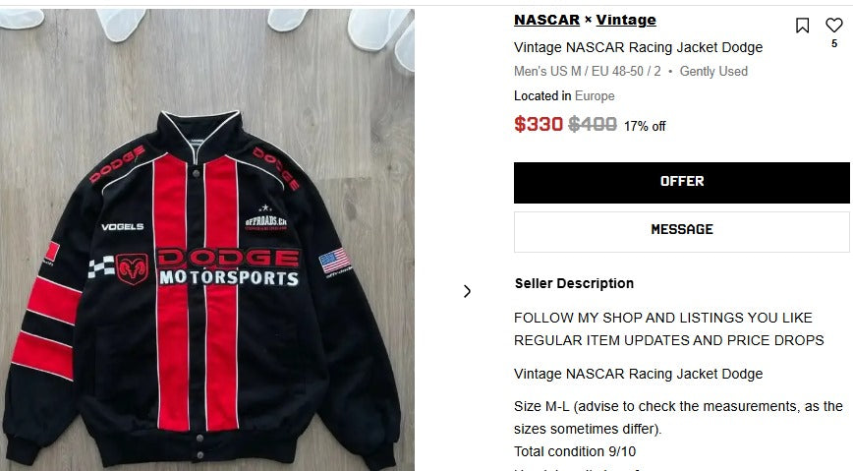This screenshot has width=853, height=471.
Task: Show the next jacket photo
Action: tap(467, 291)
